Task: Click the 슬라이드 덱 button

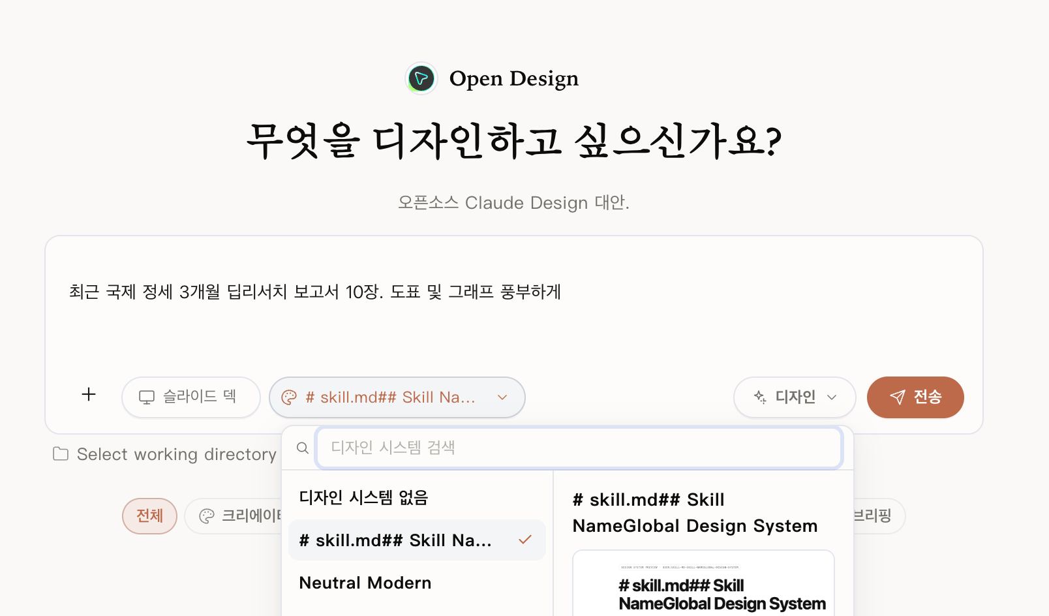Action: coord(191,397)
